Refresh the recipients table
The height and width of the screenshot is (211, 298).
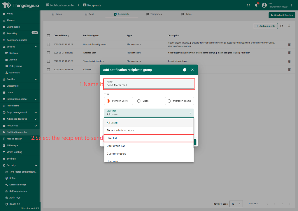click(x=282, y=26)
